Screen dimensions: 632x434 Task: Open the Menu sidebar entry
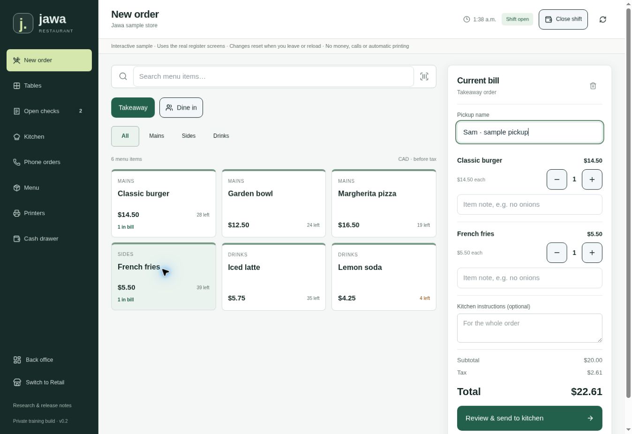pyautogui.click(x=49, y=188)
